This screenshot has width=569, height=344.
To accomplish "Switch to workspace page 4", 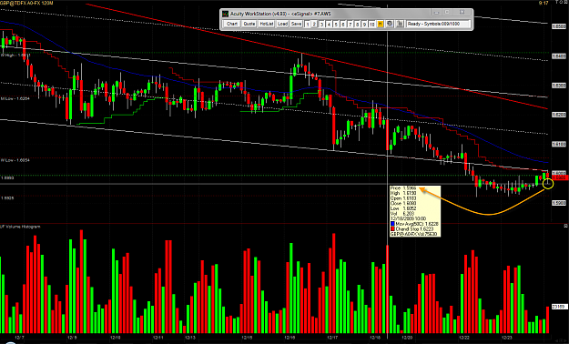I will click(329, 24).
